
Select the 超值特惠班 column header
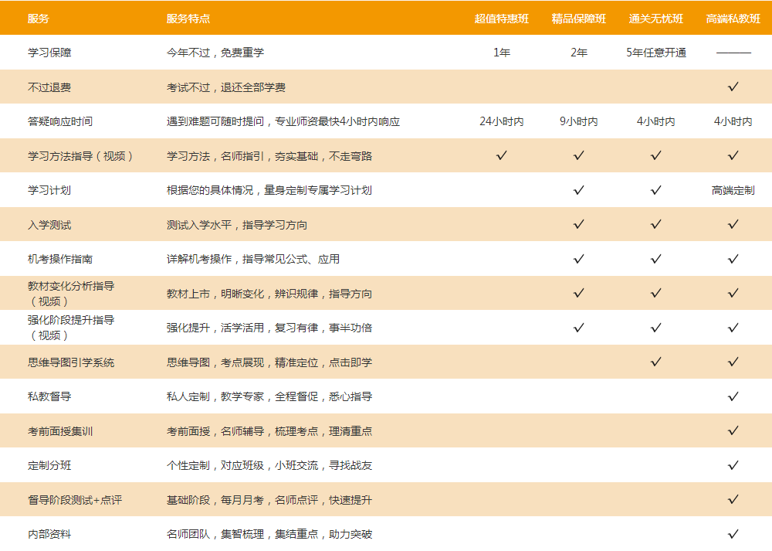[x=502, y=19]
